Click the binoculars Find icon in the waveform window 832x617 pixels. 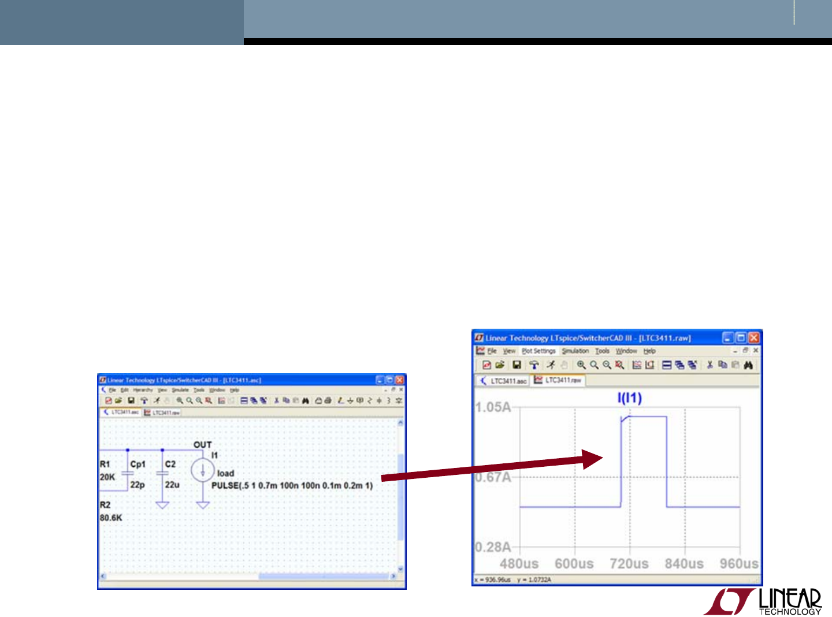pyautogui.click(x=748, y=365)
